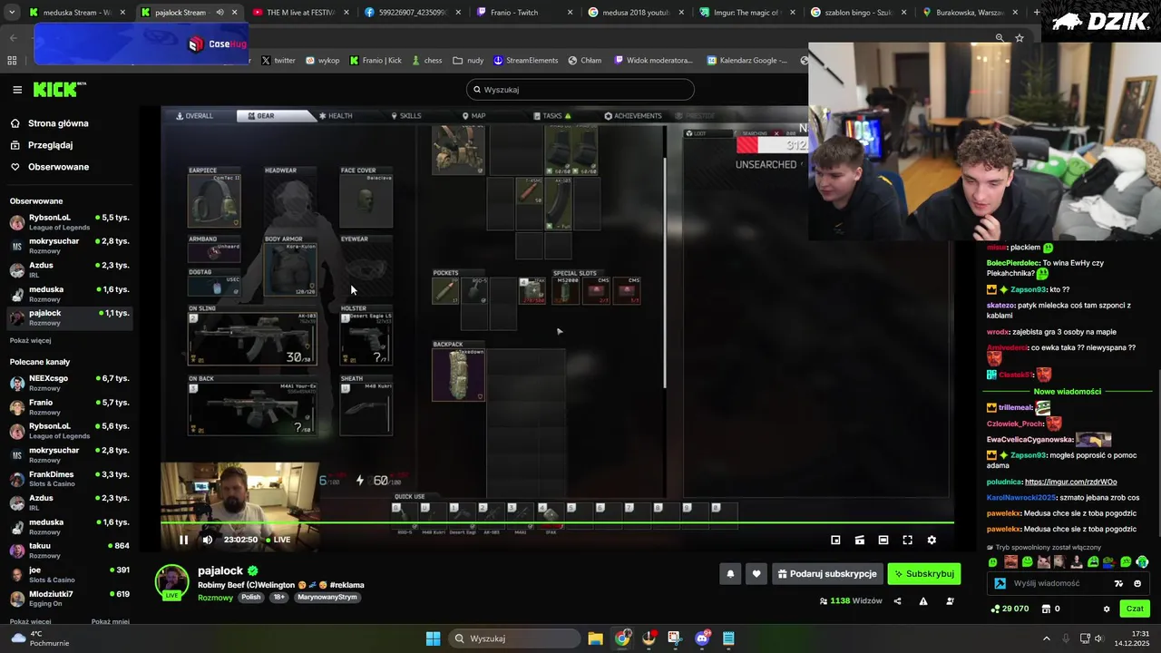Mute the stream volume icon
Image resolution: width=1161 pixels, height=653 pixels.
click(x=207, y=540)
